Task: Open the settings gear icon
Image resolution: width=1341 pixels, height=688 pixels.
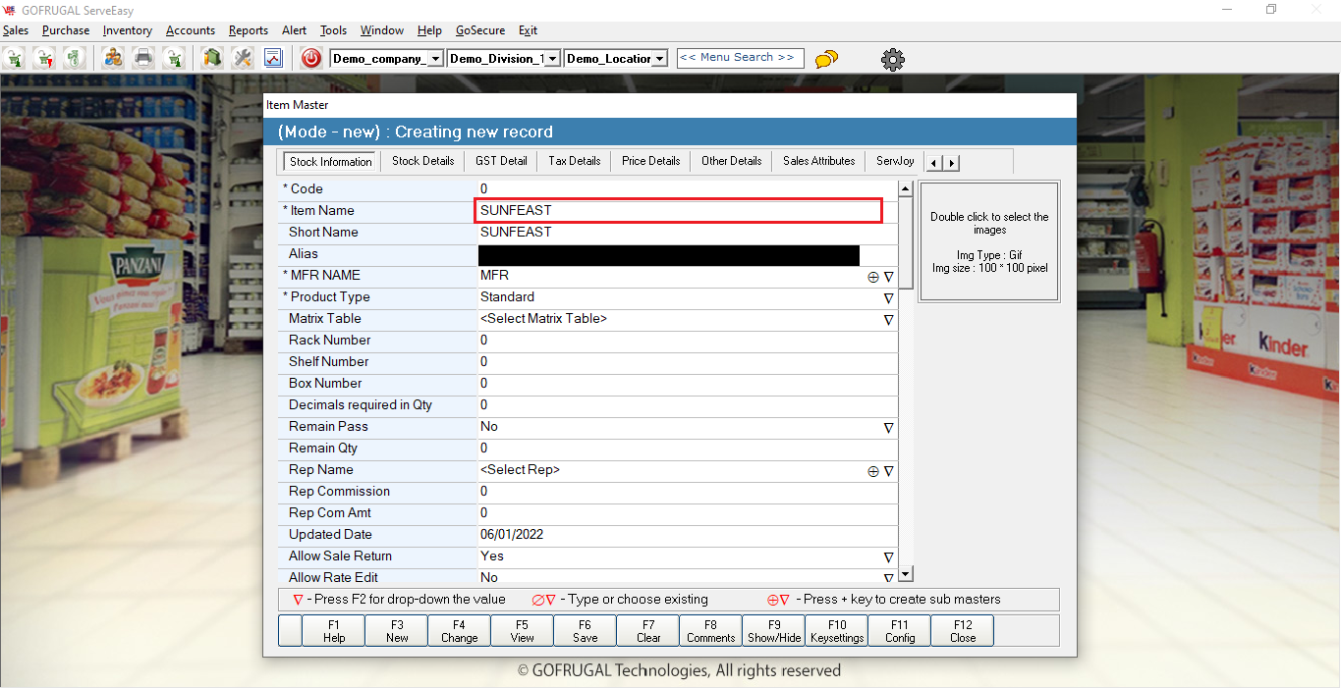Action: 892,59
